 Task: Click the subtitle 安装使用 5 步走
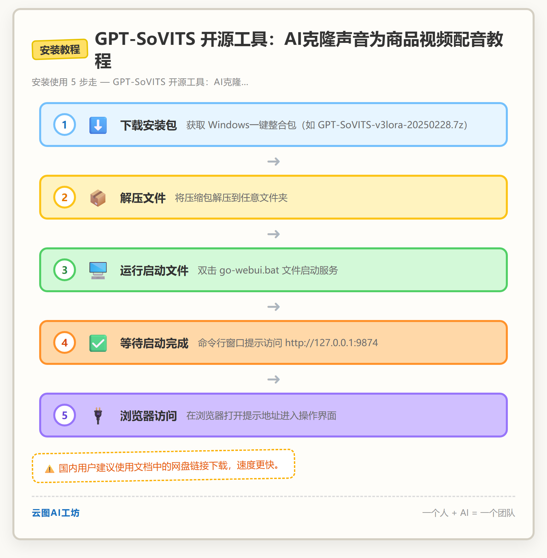coord(140,82)
